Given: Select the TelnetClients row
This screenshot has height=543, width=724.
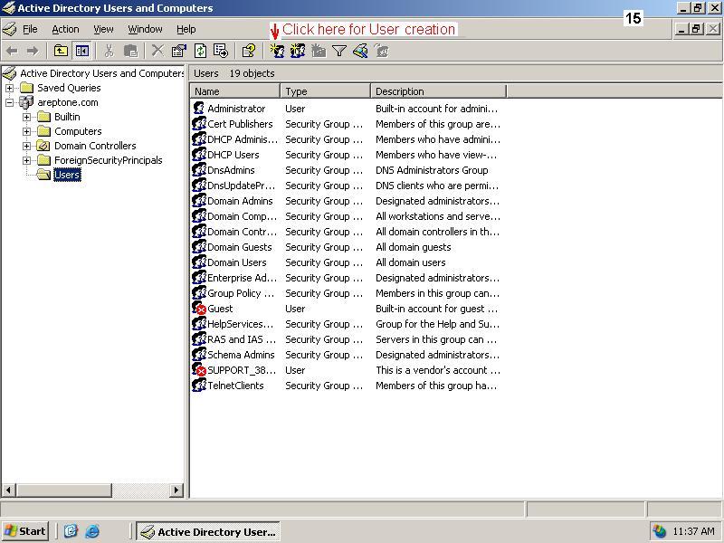Looking at the screenshot, I should tap(347, 386).
